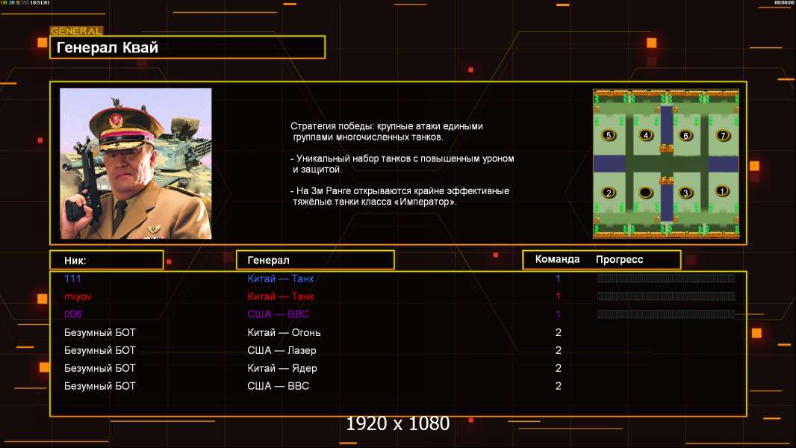This screenshot has width=796, height=448.
Task: Click the white 'США — ВВС' general entry
Action: [x=279, y=385]
